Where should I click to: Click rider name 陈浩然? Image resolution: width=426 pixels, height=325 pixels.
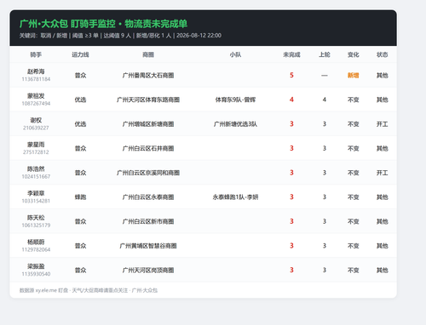pos(36,169)
